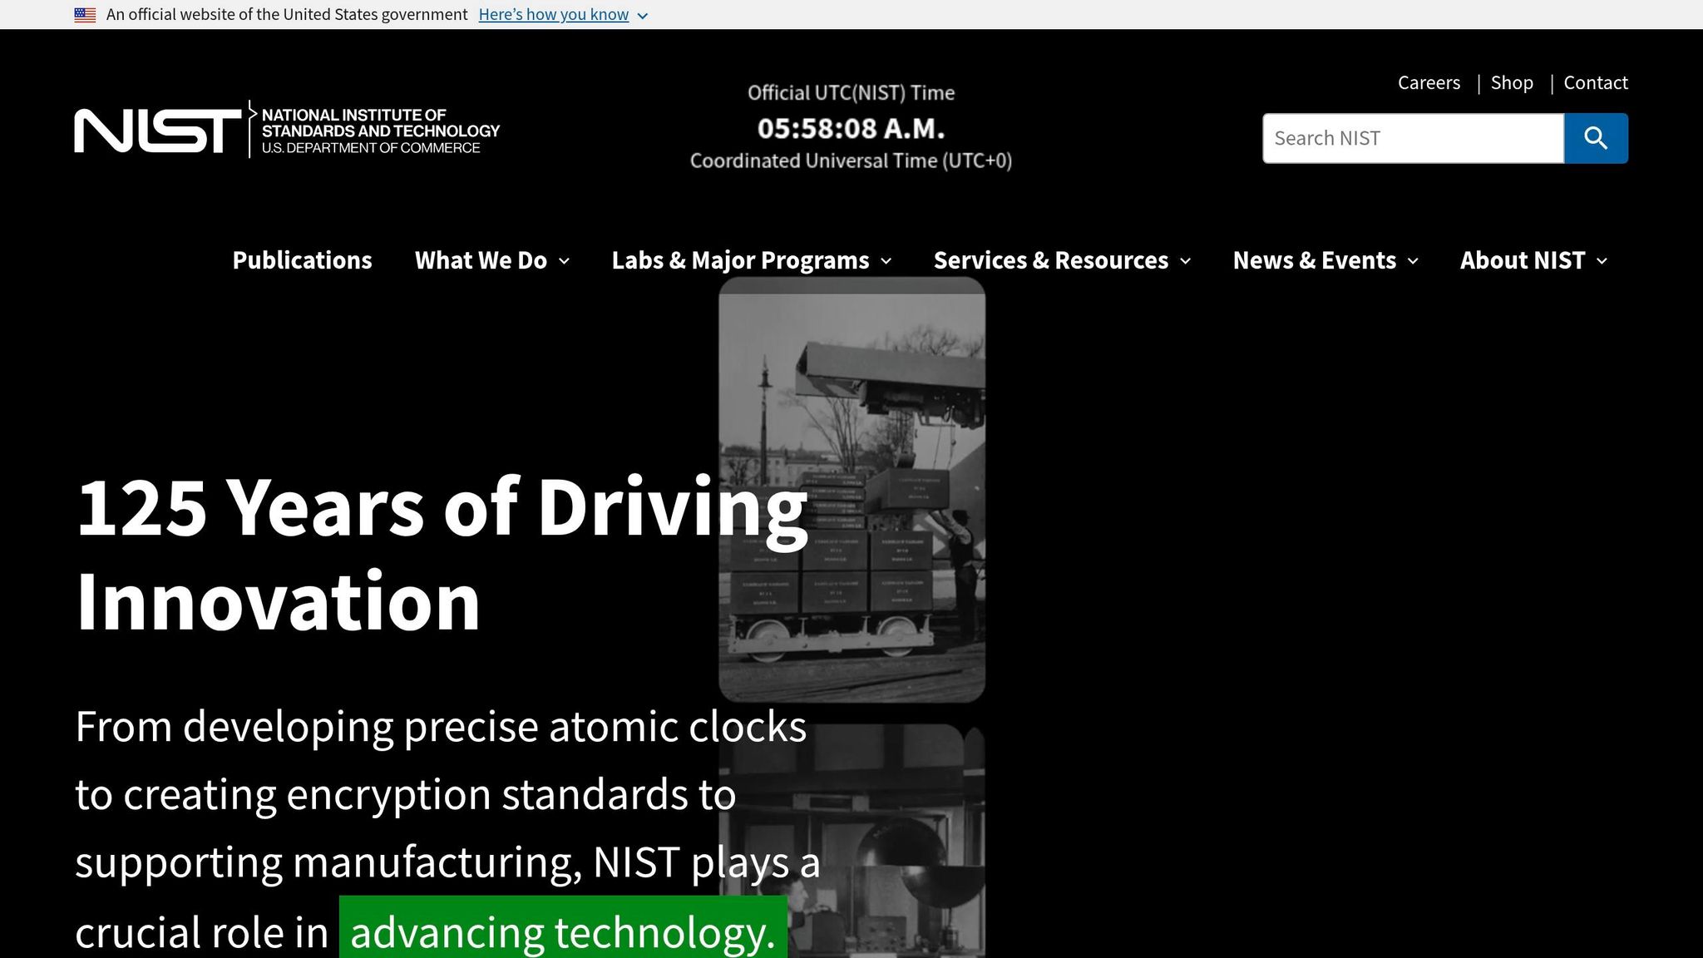The height and width of the screenshot is (958, 1703).
Task: Click the U.S. flag icon in the banner
Action: point(84,13)
